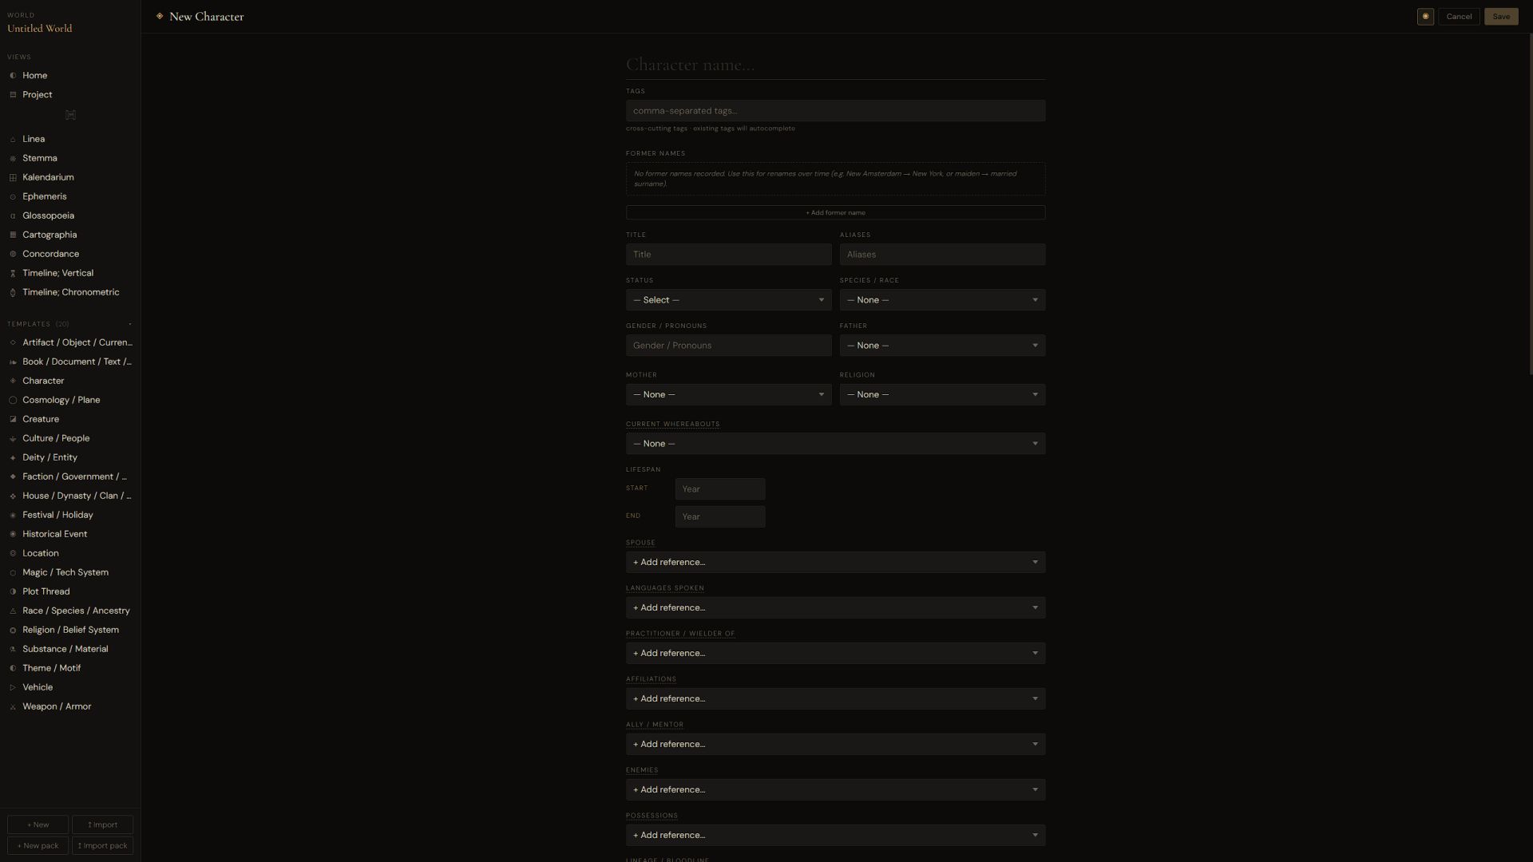The image size is (1533, 862).
Task: Open the Religion / Belief System template
Action: point(70,630)
